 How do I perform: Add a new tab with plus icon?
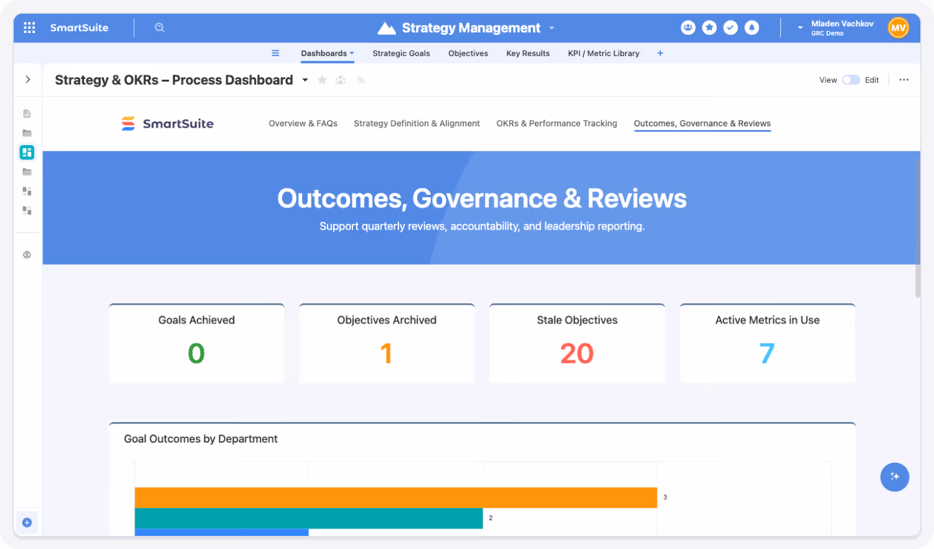pos(660,53)
